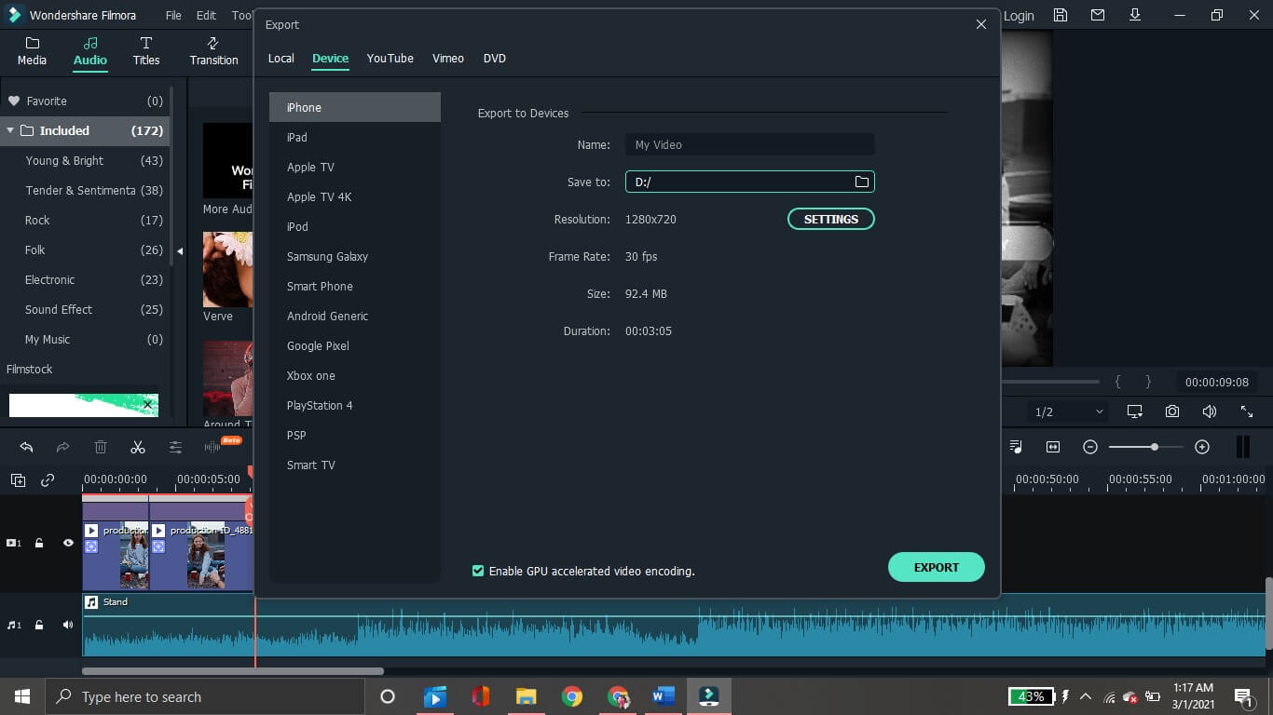Zoom out the timeline with minus icon
This screenshot has height=715, width=1273.
tap(1090, 447)
